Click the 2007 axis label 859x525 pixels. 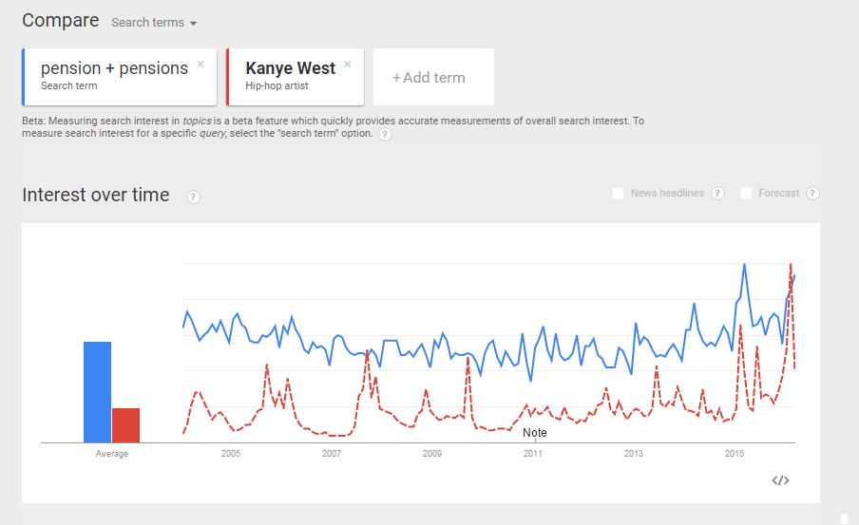pos(332,453)
